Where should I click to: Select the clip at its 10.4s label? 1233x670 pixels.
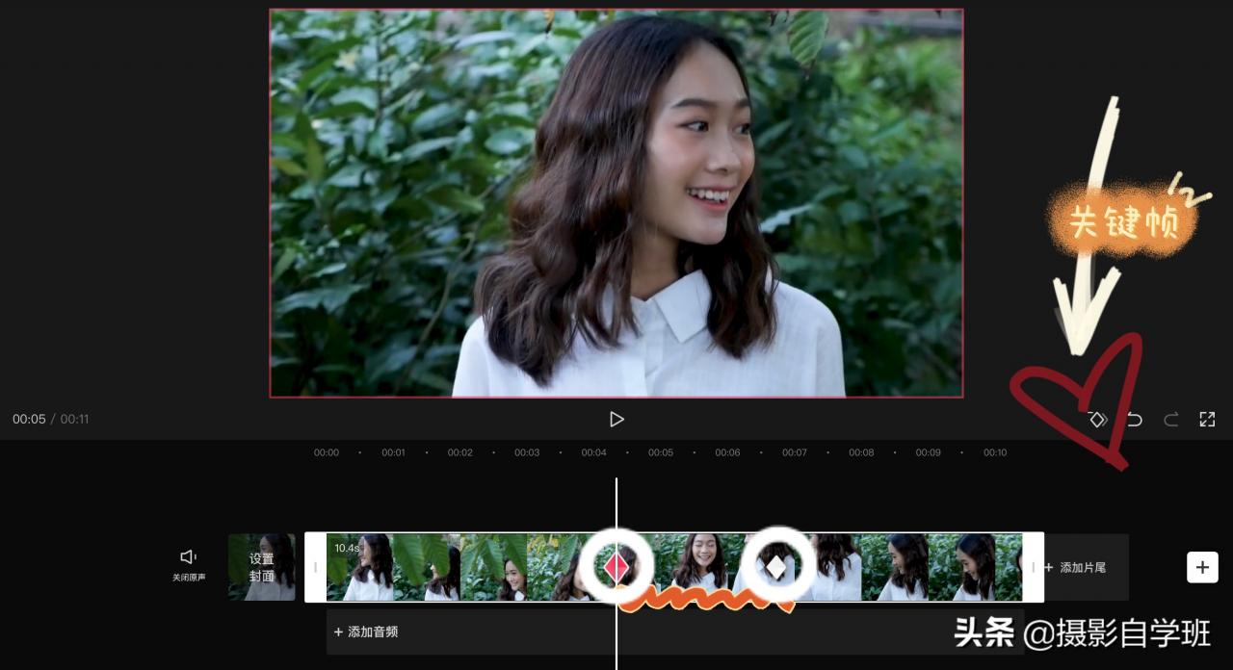(x=347, y=549)
